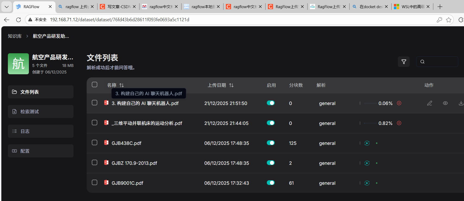Re-run parsing for GJB438C.pdf
The width and height of the screenshot is (464, 201).
click(367, 143)
